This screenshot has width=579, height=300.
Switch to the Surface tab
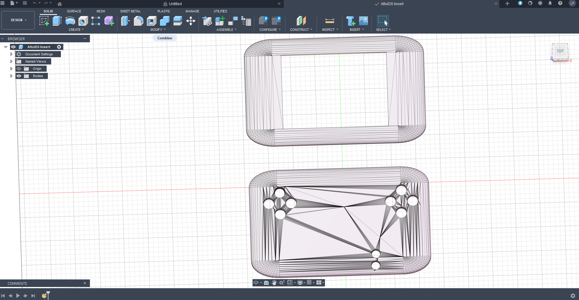(74, 11)
